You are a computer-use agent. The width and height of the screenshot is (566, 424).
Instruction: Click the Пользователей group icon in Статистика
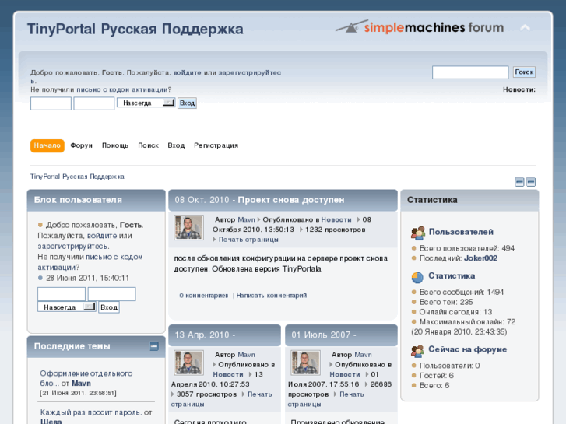(418, 233)
